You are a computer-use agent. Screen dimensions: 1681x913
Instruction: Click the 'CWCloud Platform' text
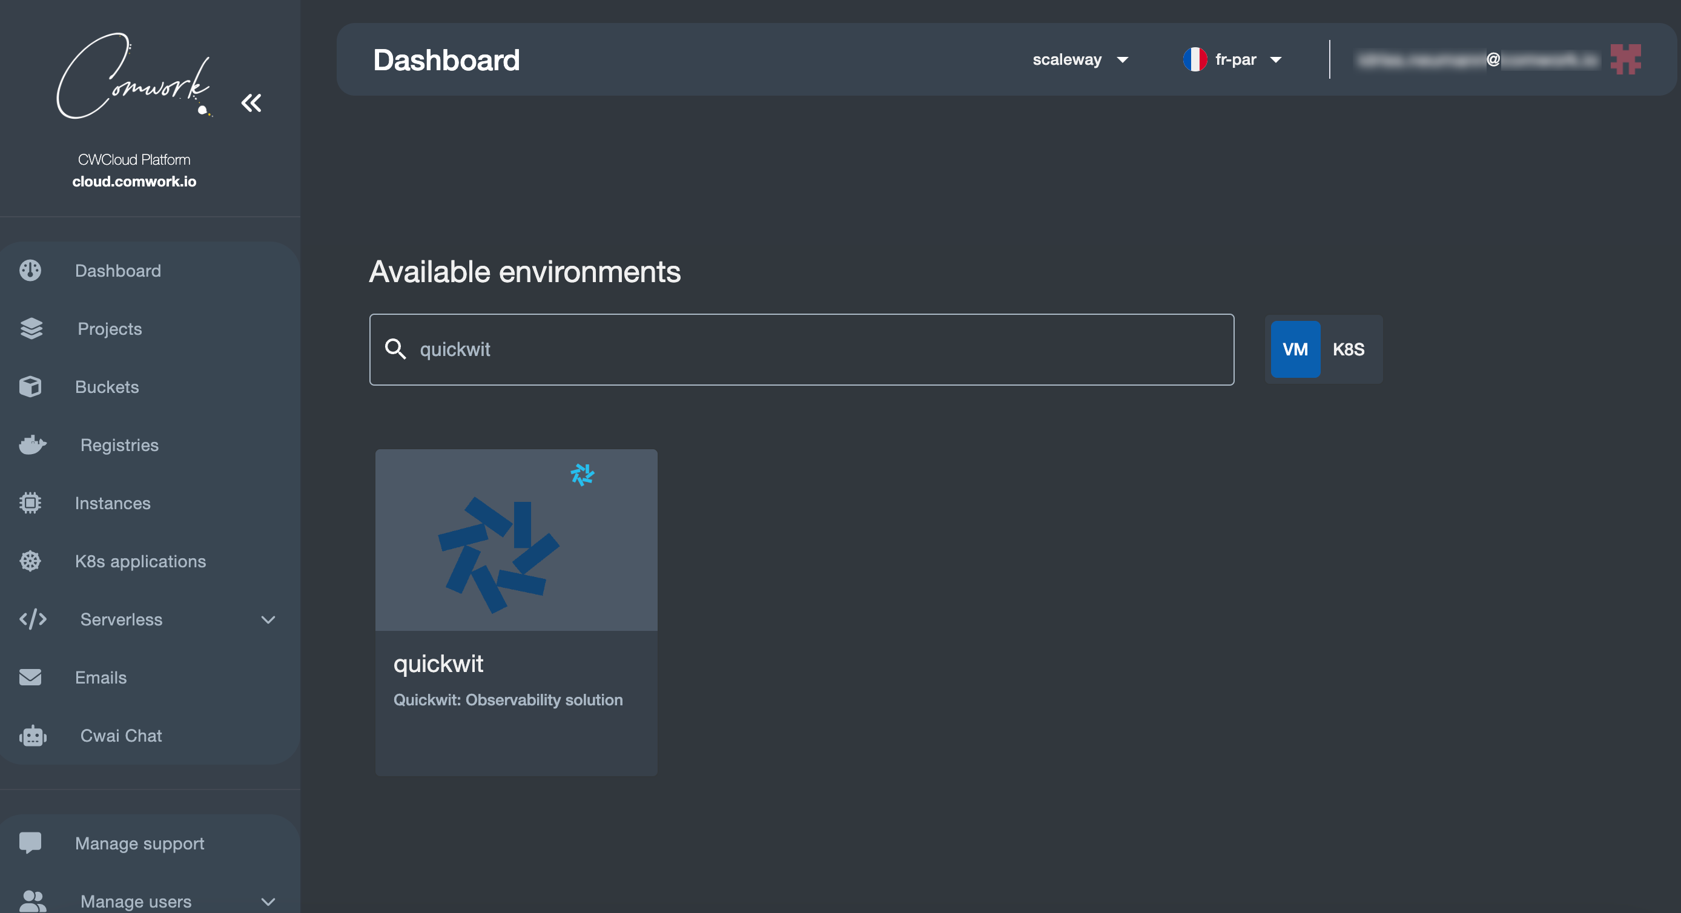(134, 159)
